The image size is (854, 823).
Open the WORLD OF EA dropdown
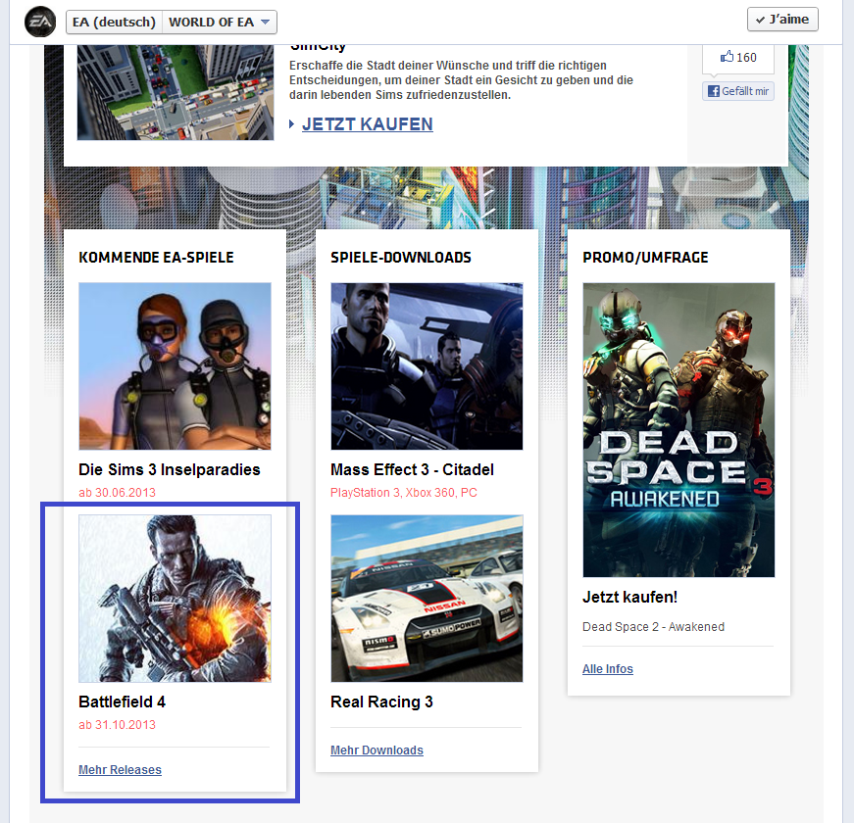[220, 23]
